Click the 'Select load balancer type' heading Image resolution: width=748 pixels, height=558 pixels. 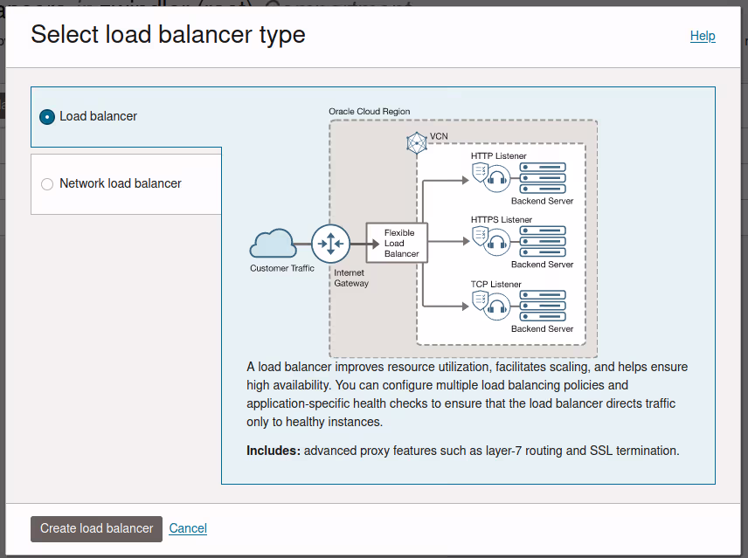click(x=168, y=35)
